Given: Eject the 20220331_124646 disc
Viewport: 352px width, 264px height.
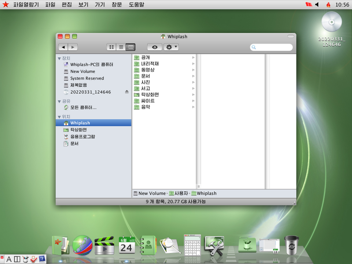Looking at the screenshot, I should 127,92.
